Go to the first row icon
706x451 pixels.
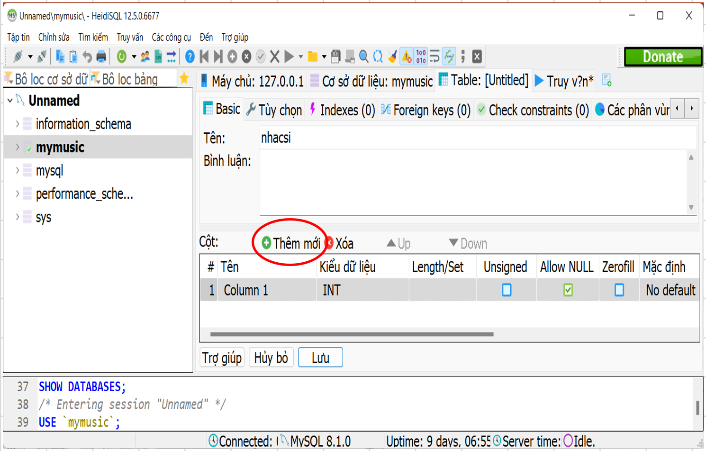coord(204,57)
